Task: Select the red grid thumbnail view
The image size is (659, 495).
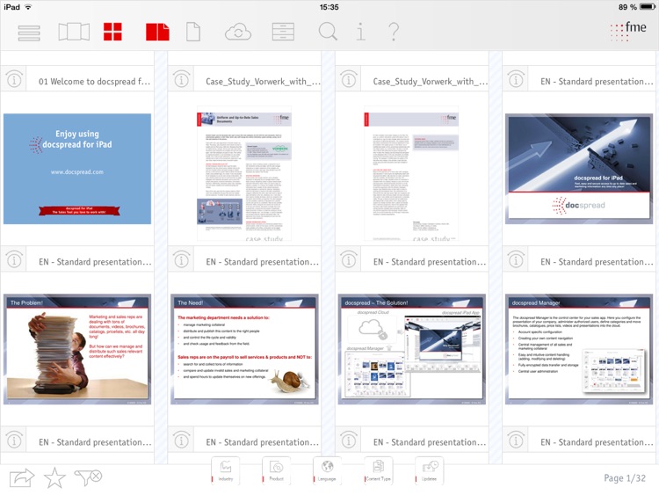Action: [x=112, y=32]
